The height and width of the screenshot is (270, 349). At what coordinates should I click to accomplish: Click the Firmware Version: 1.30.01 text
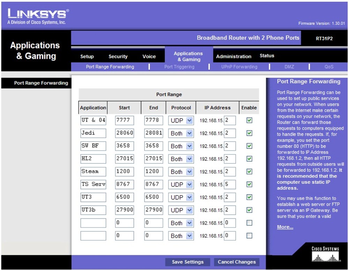(322, 23)
